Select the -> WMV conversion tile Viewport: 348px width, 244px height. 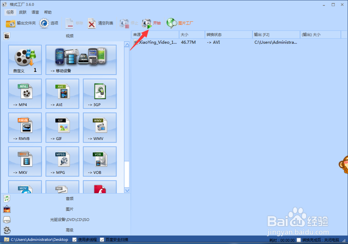(100, 127)
